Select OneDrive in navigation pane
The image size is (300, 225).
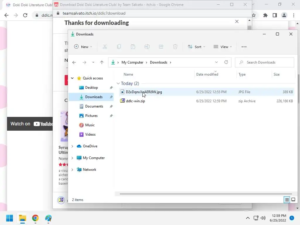(90, 146)
